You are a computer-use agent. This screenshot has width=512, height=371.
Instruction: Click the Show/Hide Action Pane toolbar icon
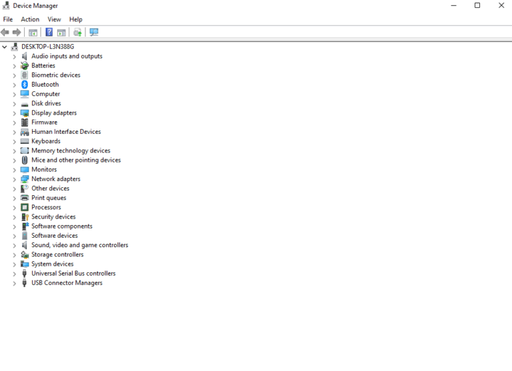[61, 32]
